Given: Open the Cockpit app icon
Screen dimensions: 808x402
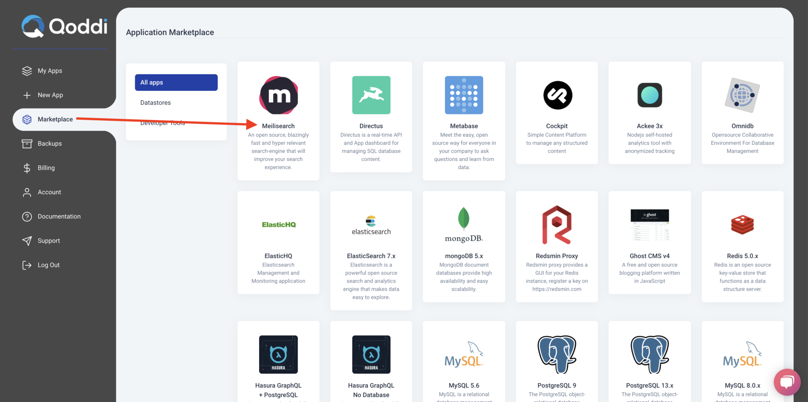Looking at the screenshot, I should pyautogui.click(x=557, y=95).
